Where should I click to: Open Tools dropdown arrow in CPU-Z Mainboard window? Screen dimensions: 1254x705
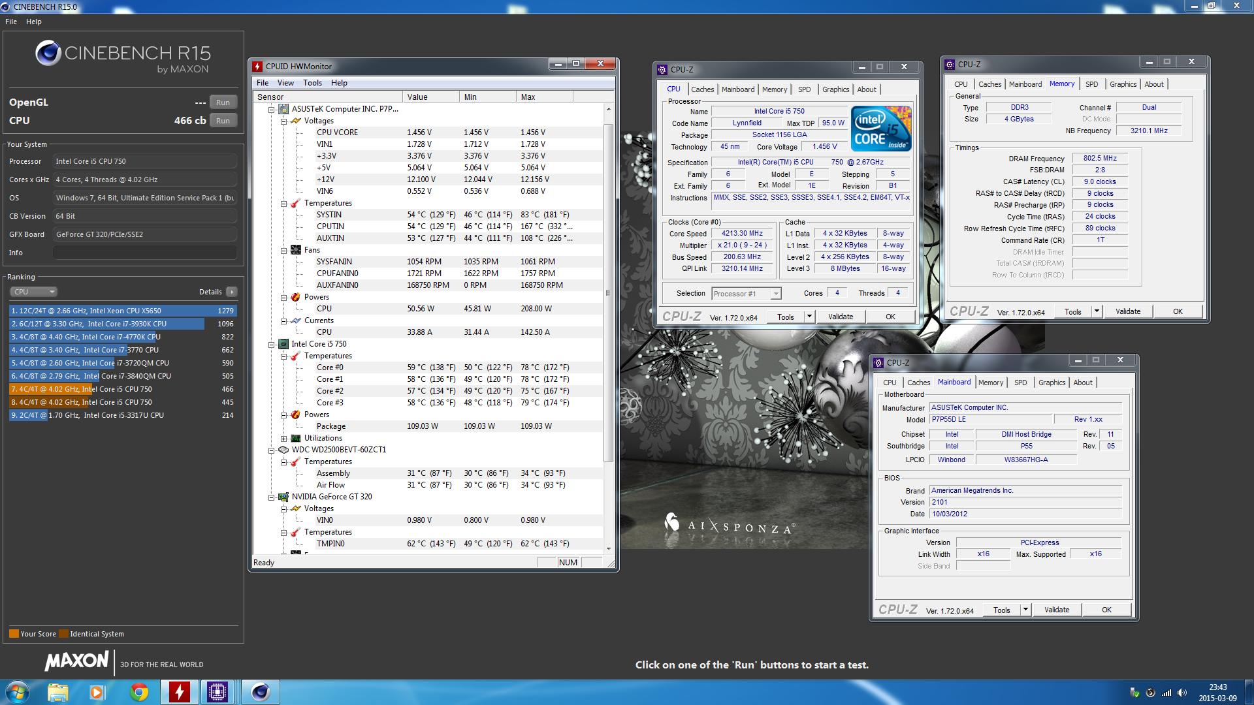[1025, 610]
